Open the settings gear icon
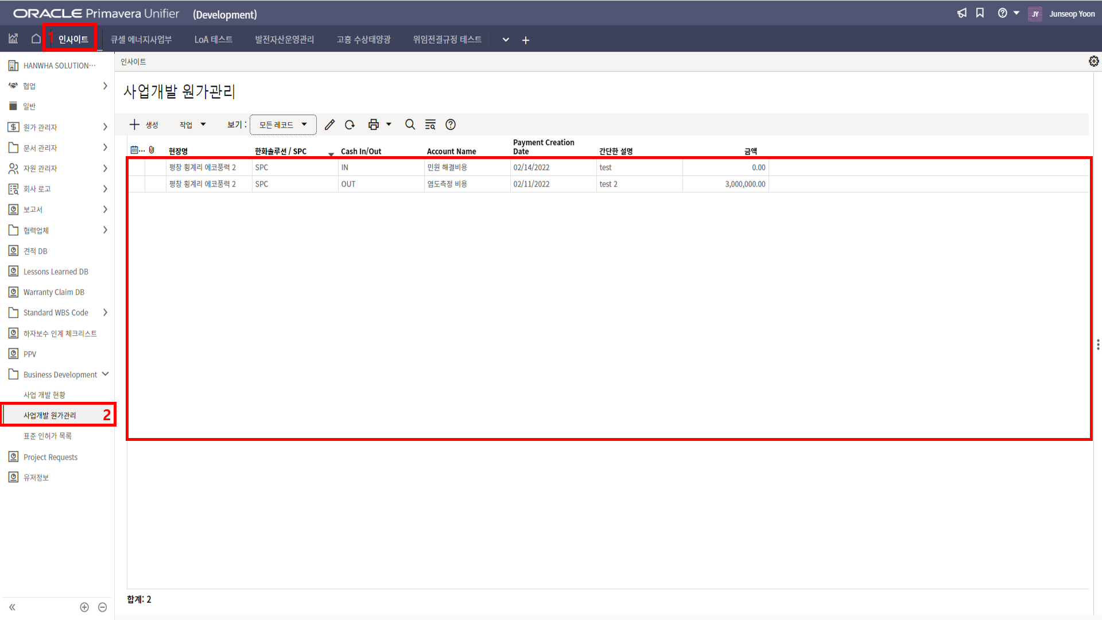 pos(1093,61)
